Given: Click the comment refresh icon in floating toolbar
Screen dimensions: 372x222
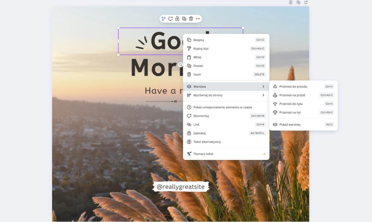Looking at the screenshot, I should click(170, 19).
